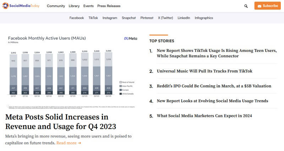Screen dimensions: 284x151
Task: Click the SocialMediaToday logo
Action: point(21,6)
